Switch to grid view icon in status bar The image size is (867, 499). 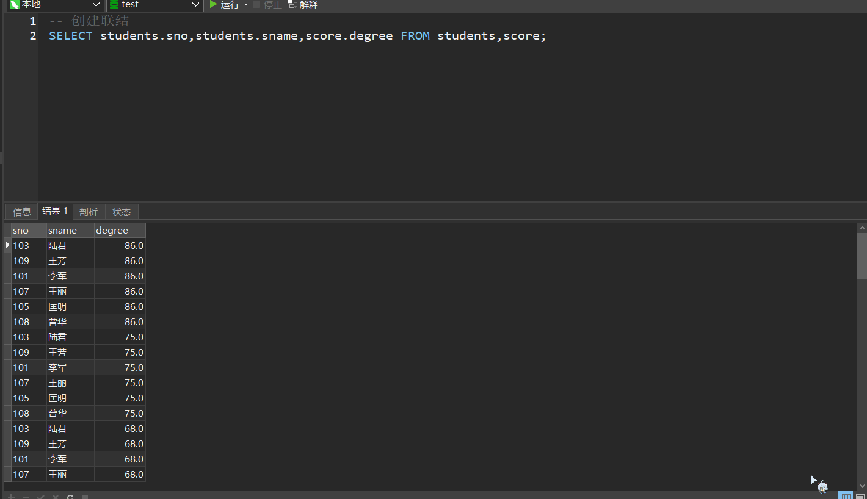(846, 496)
